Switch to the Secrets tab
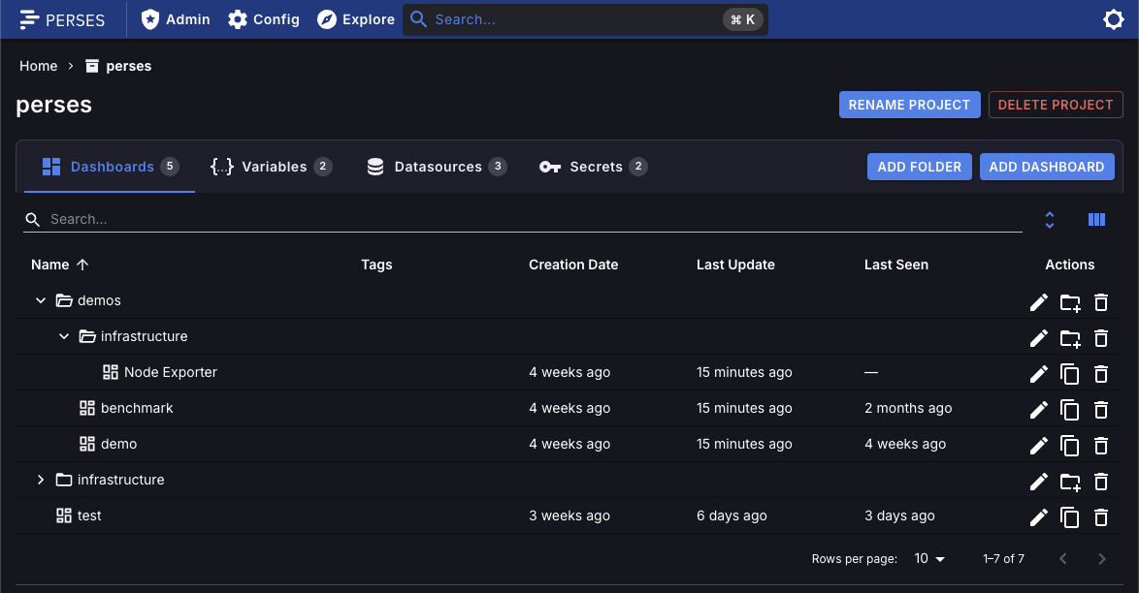1139x593 pixels. tap(593, 167)
